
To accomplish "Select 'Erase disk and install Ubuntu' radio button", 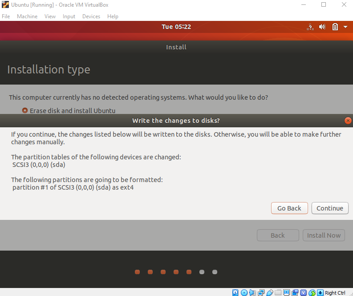I will tap(25, 110).
